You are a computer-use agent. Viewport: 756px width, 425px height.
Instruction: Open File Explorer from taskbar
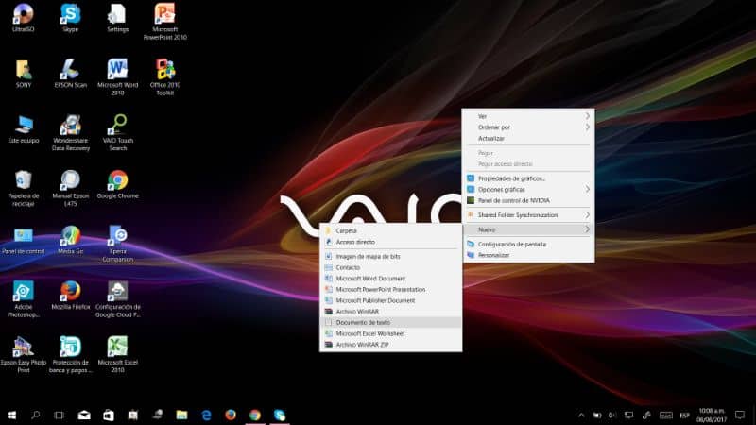181,415
